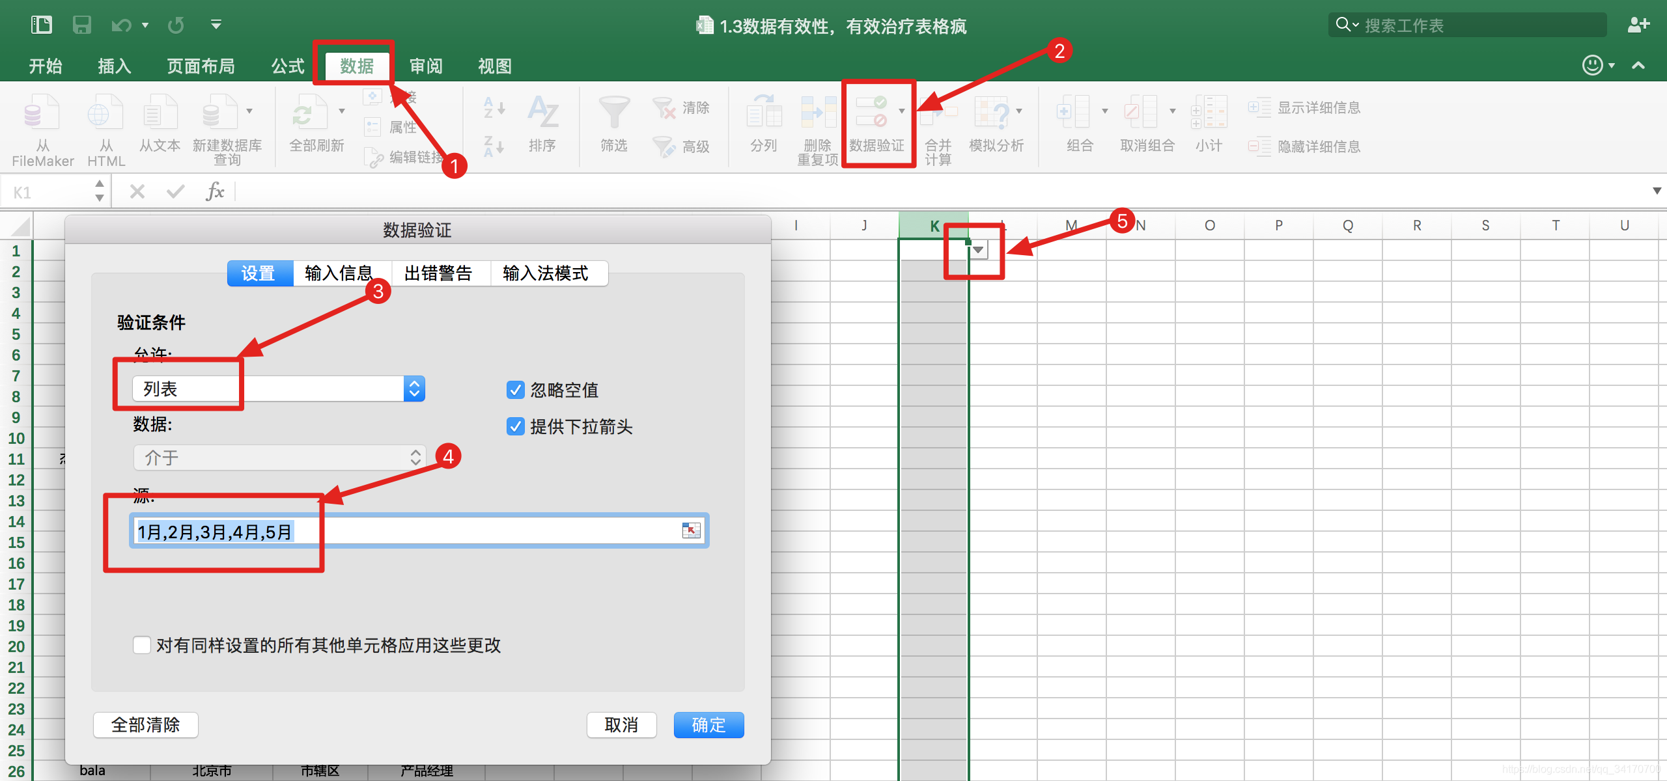Toggle the 提供下拉箭头 checkbox
This screenshot has height=781, width=1667.
(515, 426)
